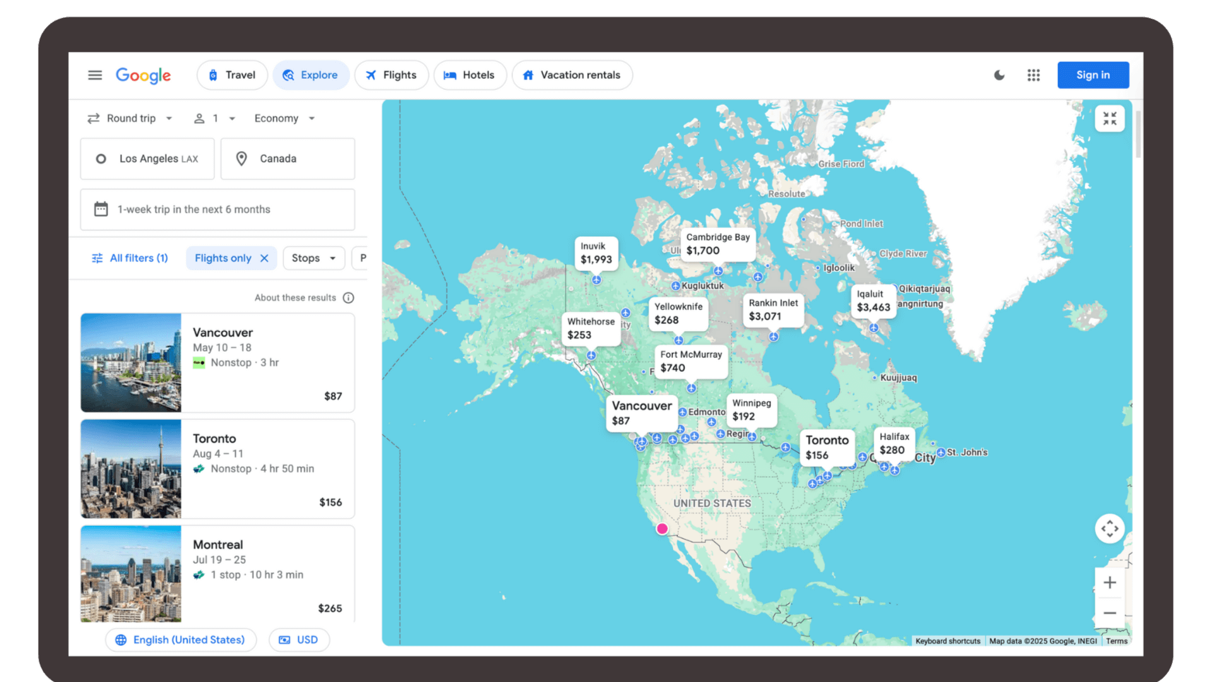Open the Google apps grid
Viewport: 1212px width, 682px height.
1033,75
